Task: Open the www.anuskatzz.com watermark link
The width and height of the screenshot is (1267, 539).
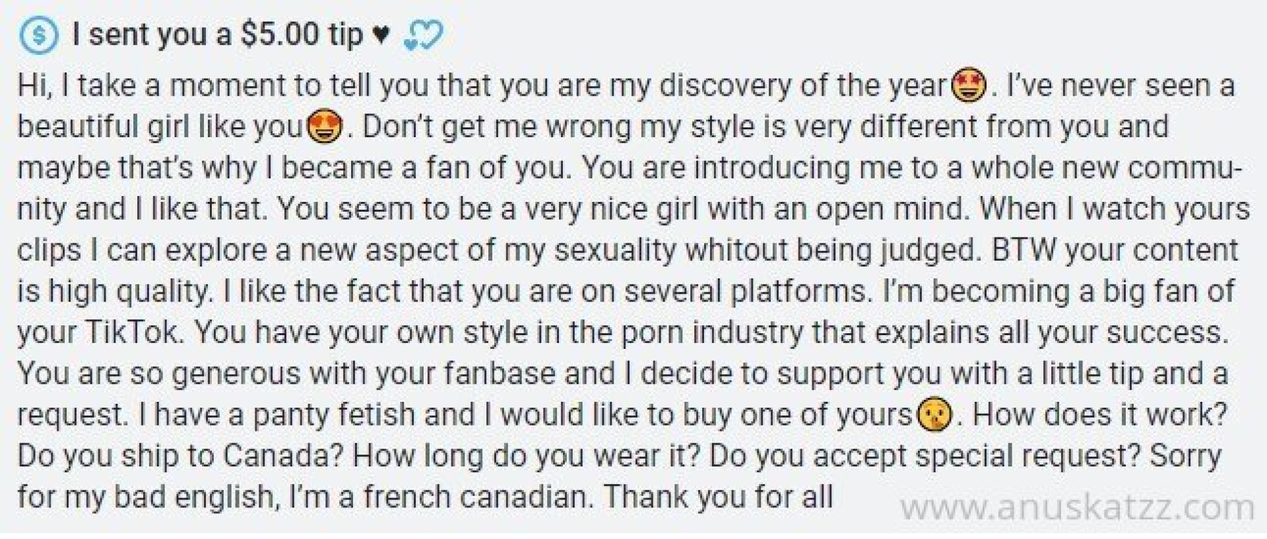Action: (1077, 508)
